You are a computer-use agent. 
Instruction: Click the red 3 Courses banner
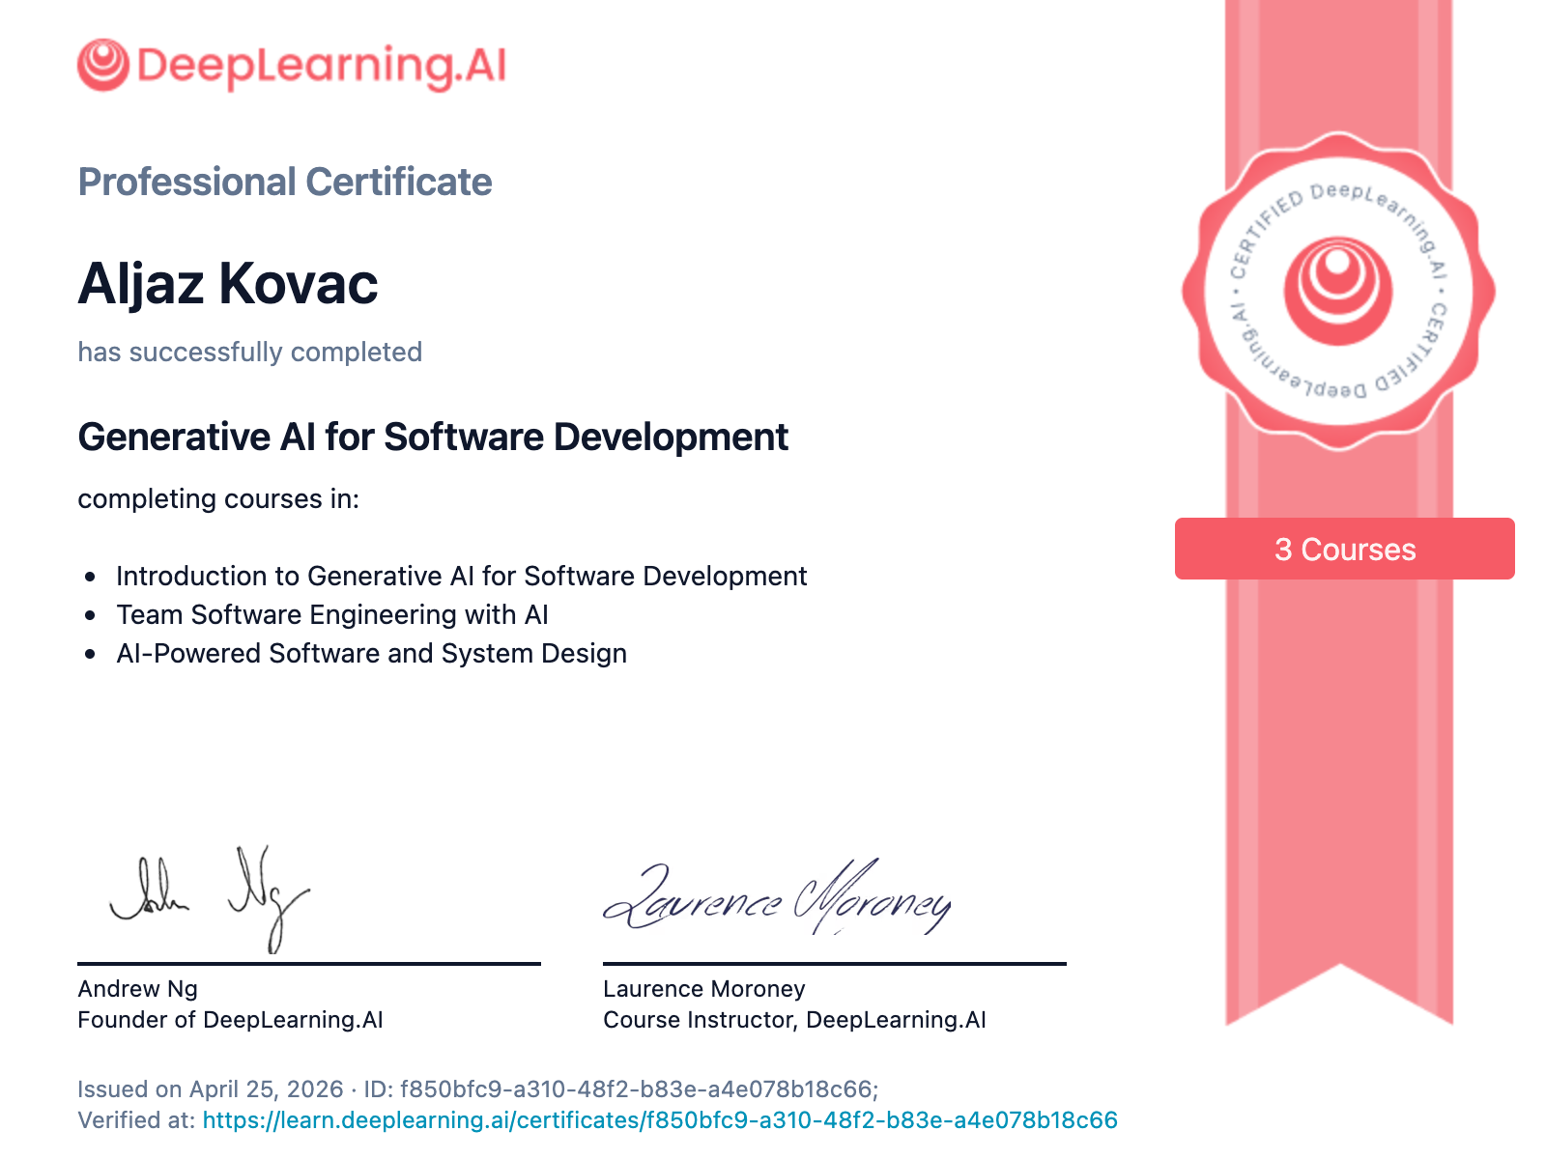click(x=1344, y=549)
